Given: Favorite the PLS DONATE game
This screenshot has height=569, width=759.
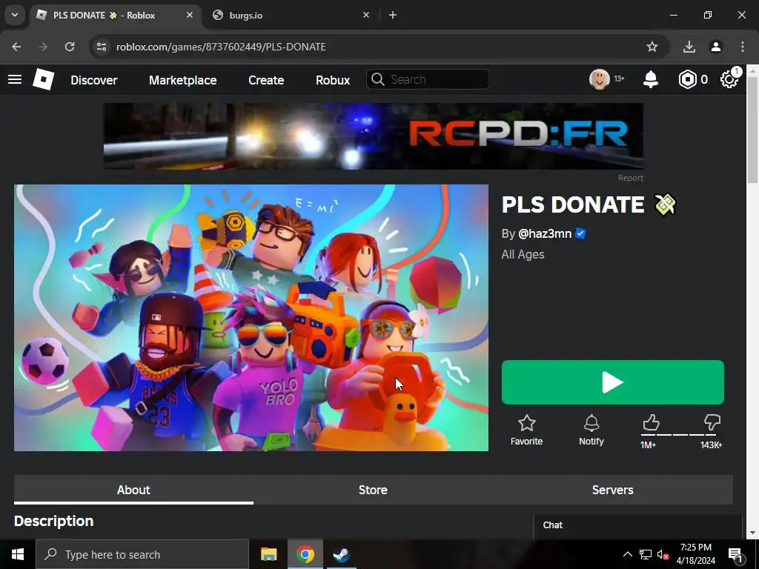Looking at the screenshot, I should [x=526, y=430].
